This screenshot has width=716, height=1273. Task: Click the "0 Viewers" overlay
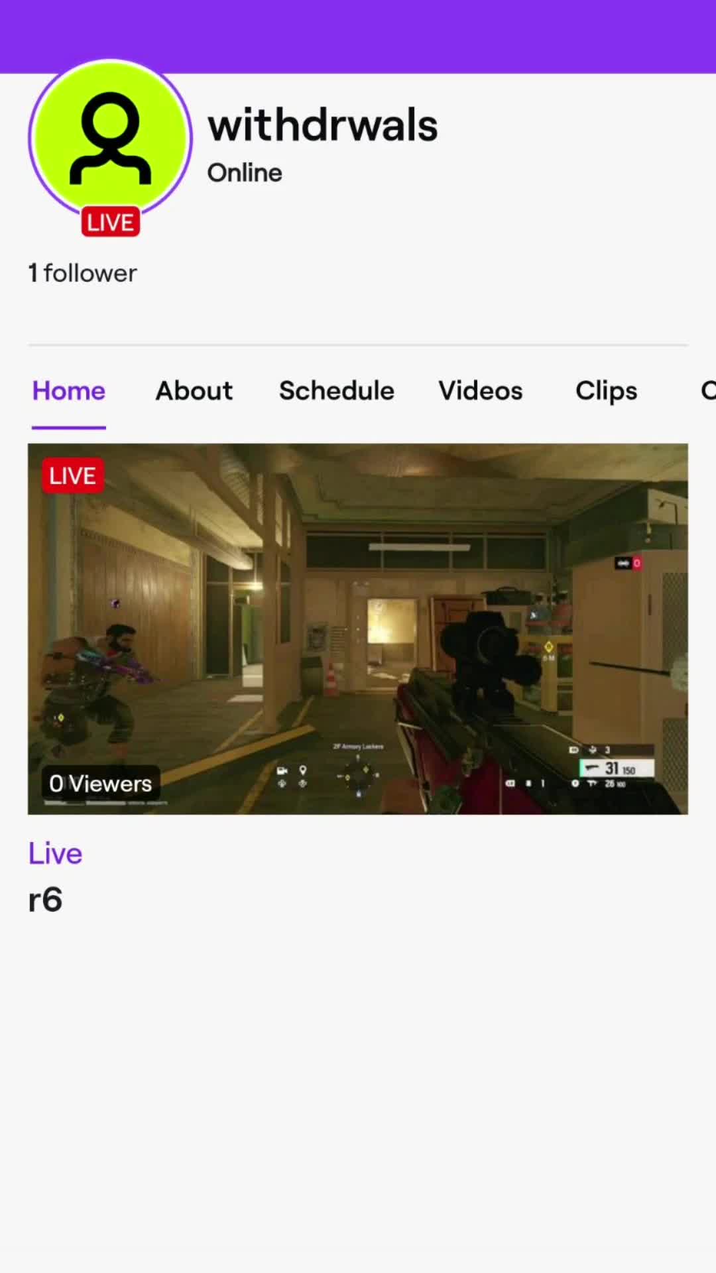coord(101,784)
